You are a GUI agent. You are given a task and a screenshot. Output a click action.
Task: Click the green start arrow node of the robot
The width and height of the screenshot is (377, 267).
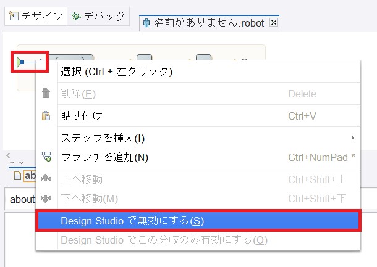coord(20,62)
